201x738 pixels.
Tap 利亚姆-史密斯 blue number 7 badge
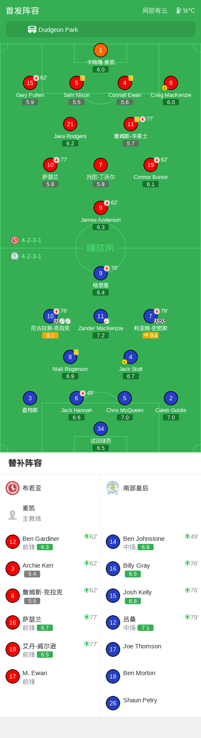(x=151, y=317)
